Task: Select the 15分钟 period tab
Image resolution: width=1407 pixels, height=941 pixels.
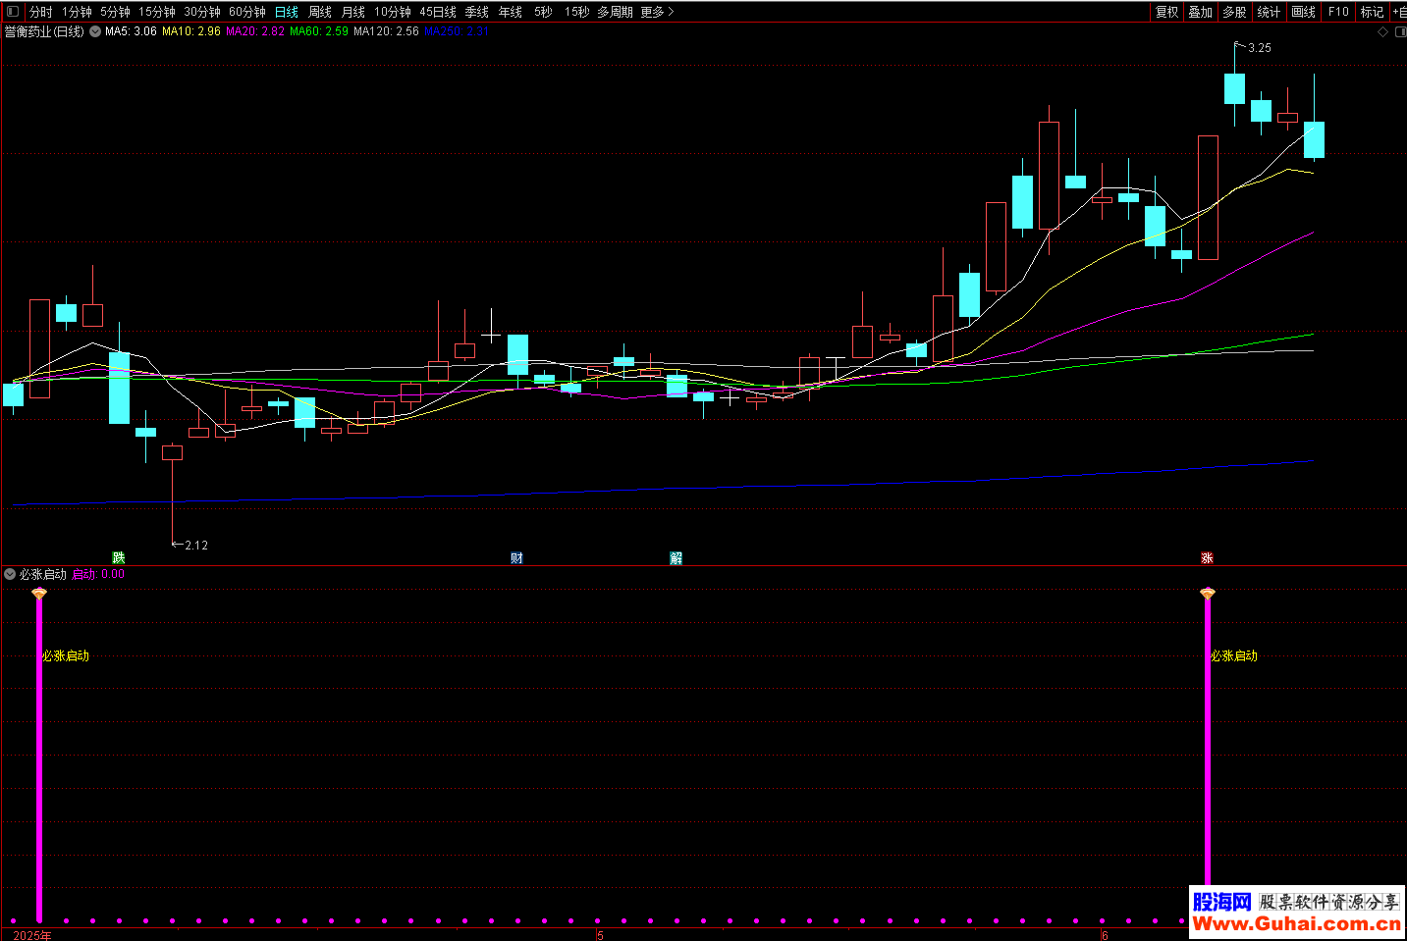Action: pos(157,12)
